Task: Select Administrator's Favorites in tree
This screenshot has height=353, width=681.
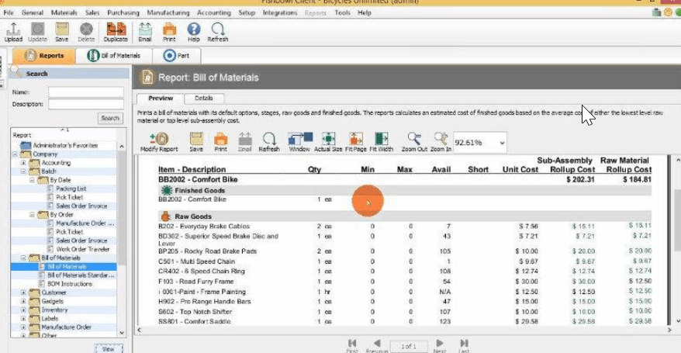Action: coord(65,145)
